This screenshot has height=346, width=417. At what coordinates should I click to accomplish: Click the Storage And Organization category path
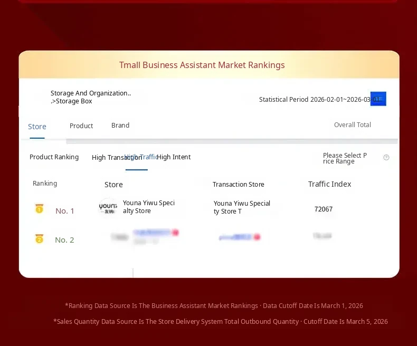coord(91,97)
